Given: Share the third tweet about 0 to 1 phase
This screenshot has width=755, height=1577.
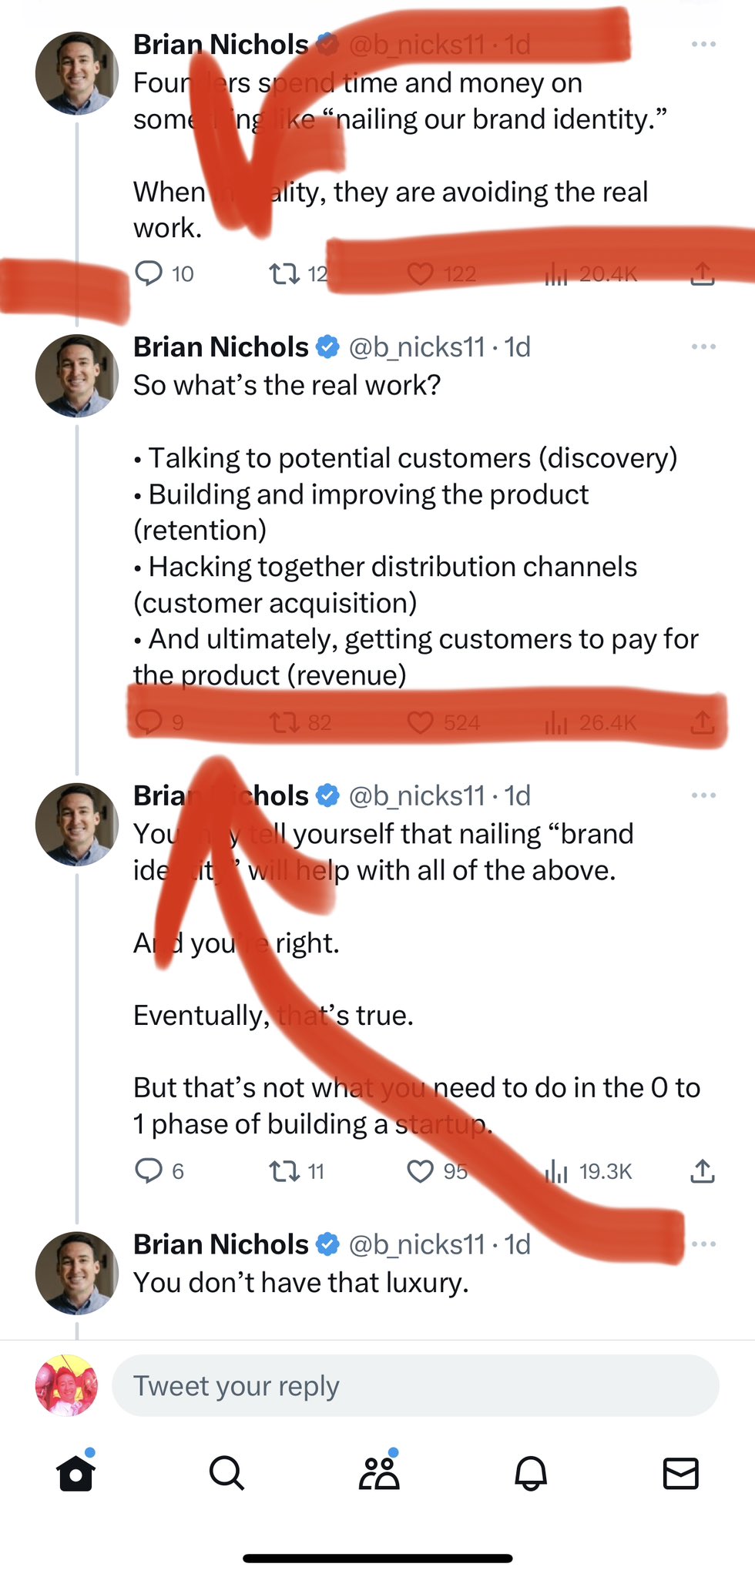Looking at the screenshot, I should (x=702, y=1171).
